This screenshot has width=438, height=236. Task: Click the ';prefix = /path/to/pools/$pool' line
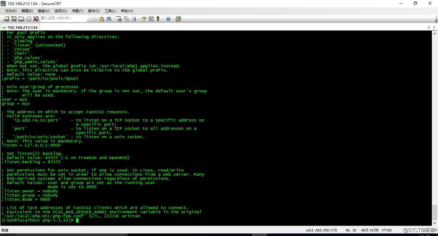point(40,79)
